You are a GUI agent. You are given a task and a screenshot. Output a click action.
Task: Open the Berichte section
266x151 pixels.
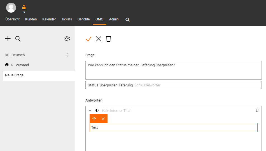click(x=84, y=19)
